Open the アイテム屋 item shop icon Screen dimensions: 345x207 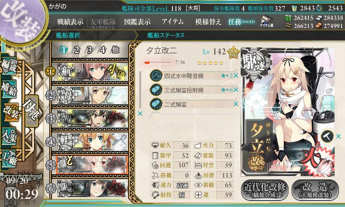[266, 21]
